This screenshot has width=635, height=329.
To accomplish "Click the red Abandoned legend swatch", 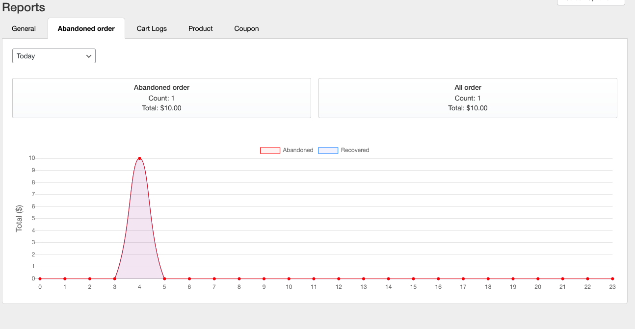I will pos(270,151).
